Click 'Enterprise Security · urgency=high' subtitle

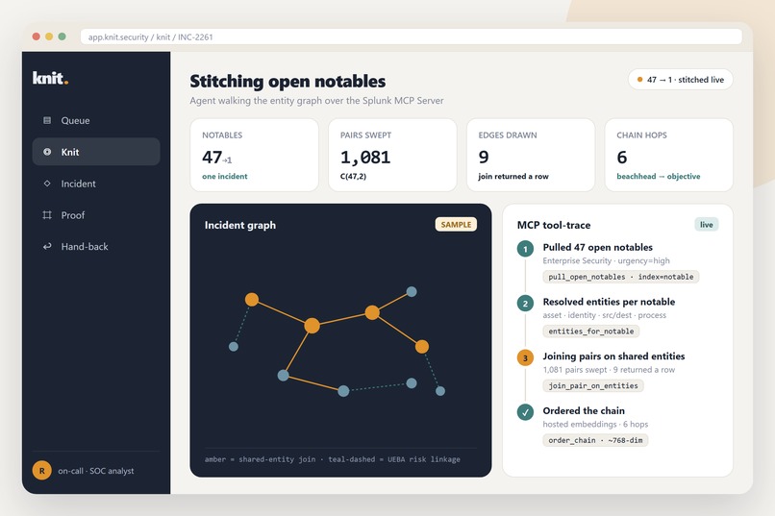pos(606,260)
